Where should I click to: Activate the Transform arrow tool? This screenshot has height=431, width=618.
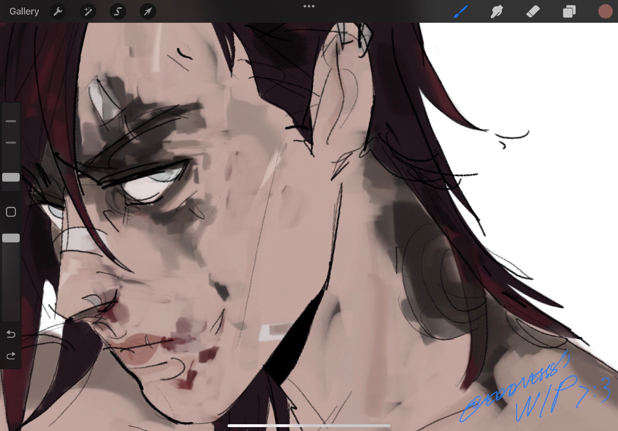coord(148,12)
